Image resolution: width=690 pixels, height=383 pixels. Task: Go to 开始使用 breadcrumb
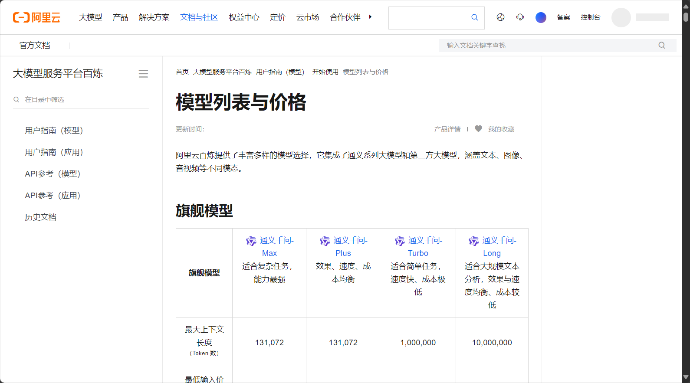[x=325, y=72]
